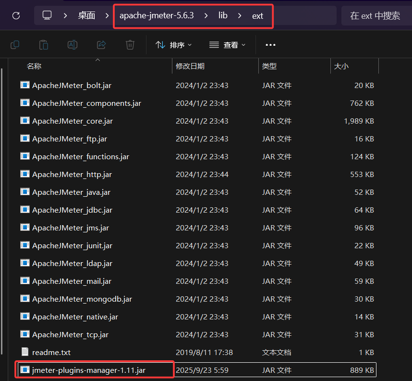
Task: Click the ext breadcrumb segment
Action: [x=257, y=16]
